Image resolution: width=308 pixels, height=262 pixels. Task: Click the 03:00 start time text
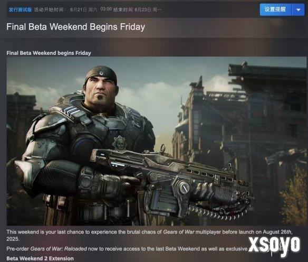click(x=106, y=9)
